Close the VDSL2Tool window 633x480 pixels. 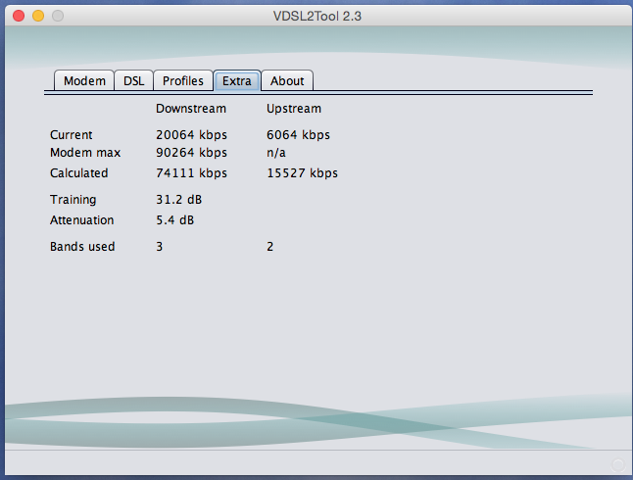pyautogui.click(x=19, y=17)
